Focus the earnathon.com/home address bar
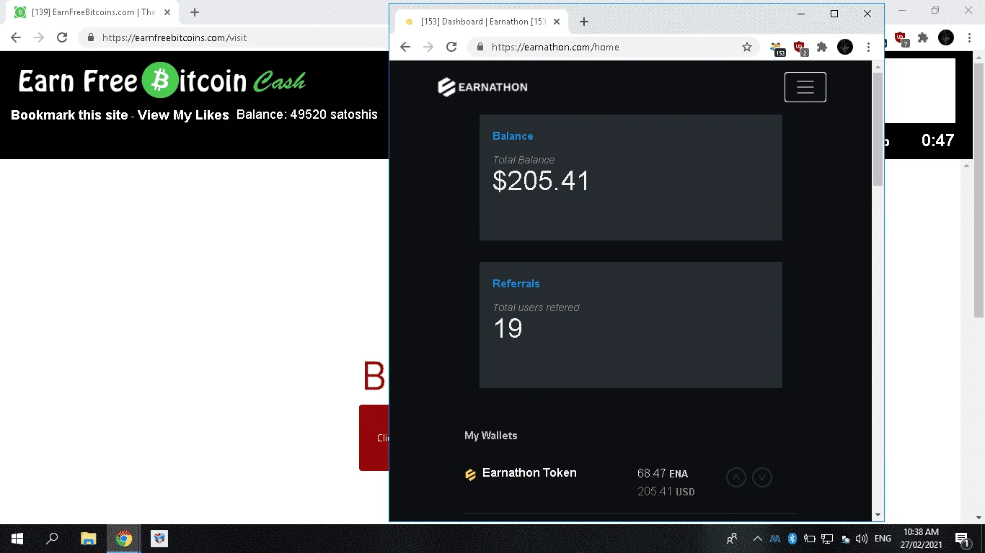The height and width of the screenshot is (553, 985). tap(613, 47)
